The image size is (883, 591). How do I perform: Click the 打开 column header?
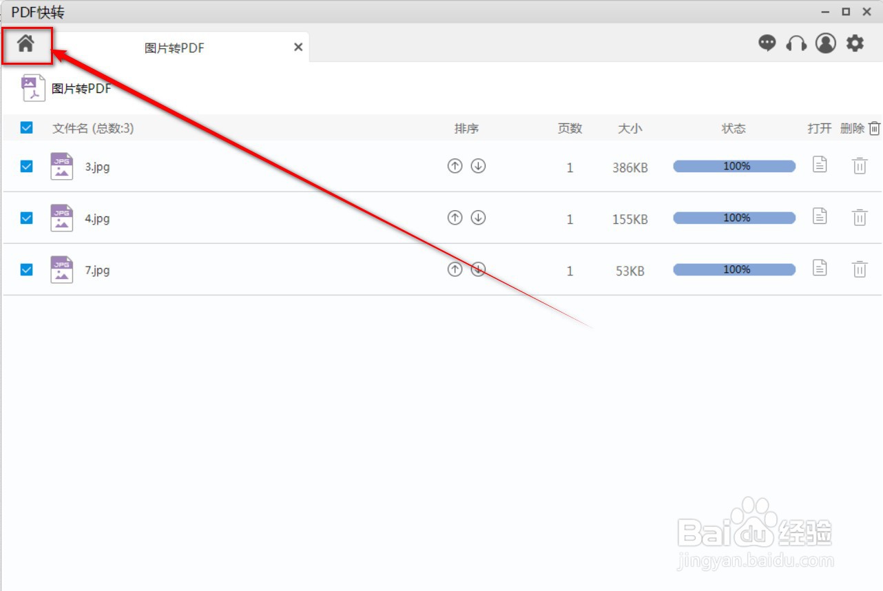click(820, 128)
